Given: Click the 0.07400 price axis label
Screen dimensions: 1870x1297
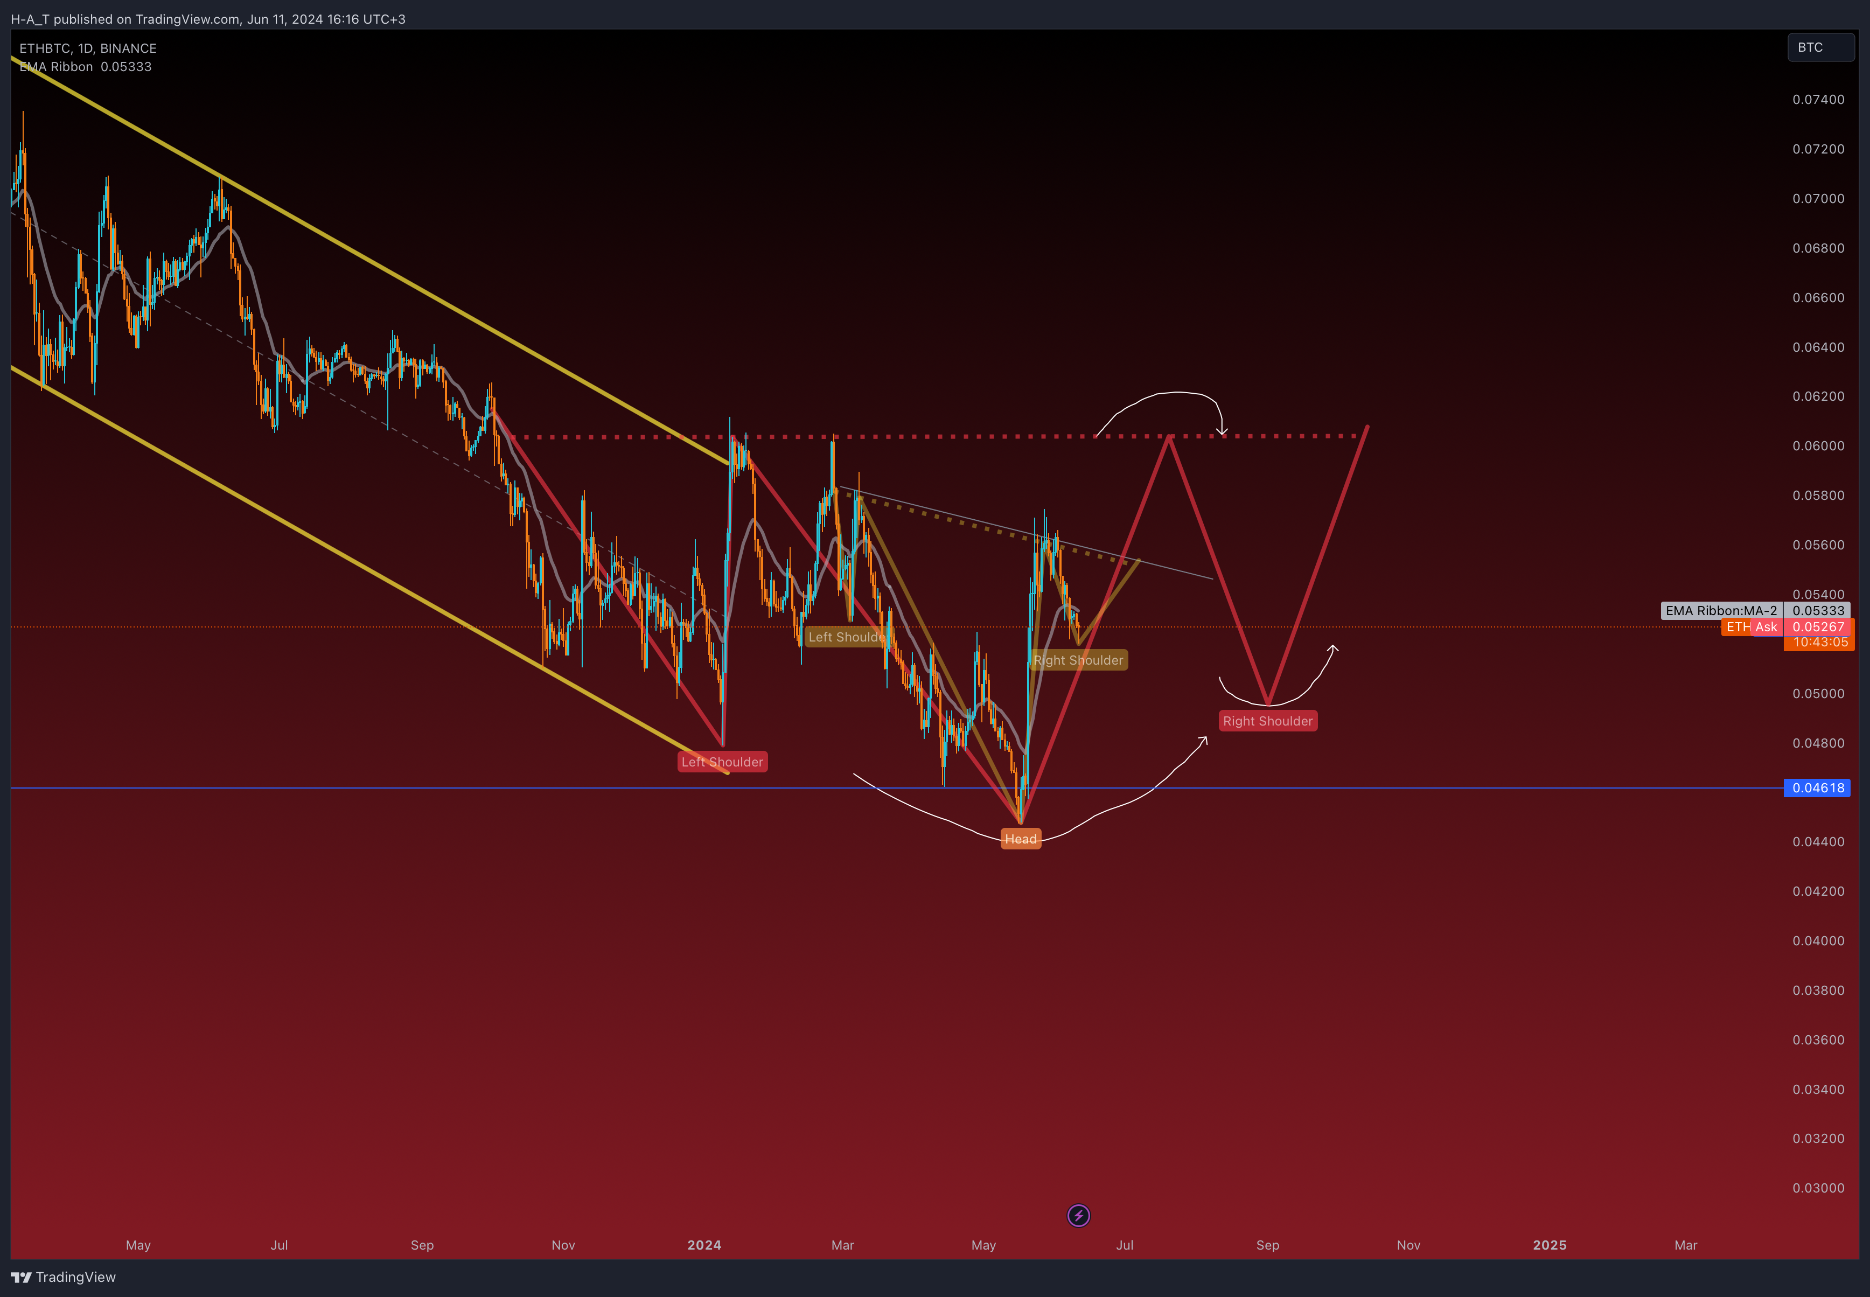Looking at the screenshot, I should click(x=1819, y=99).
